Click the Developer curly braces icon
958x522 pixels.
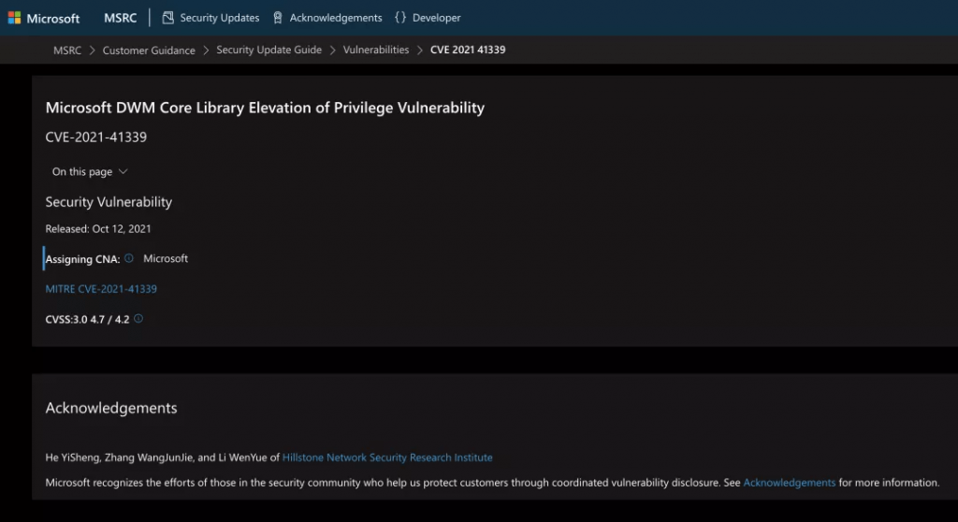(x=400, y=18)
